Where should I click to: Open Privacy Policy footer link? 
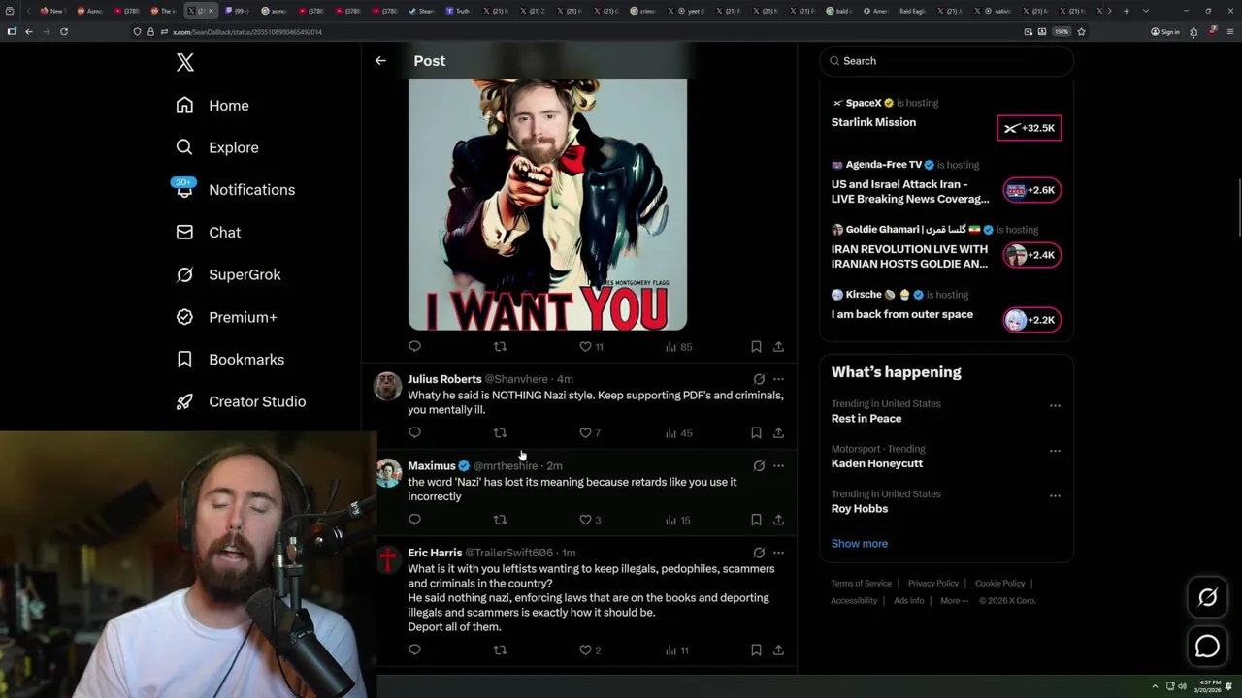932,584
